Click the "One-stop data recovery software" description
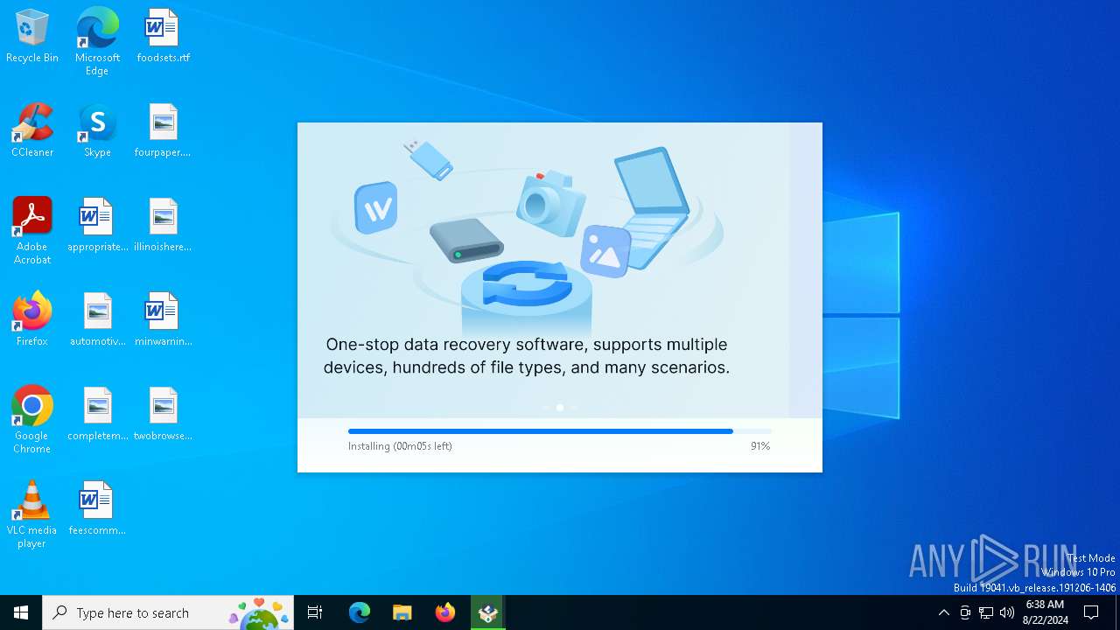 pyautogui.click(x=527, y=356)
